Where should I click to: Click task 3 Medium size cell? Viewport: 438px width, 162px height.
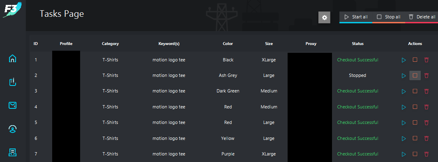[269, 91]
